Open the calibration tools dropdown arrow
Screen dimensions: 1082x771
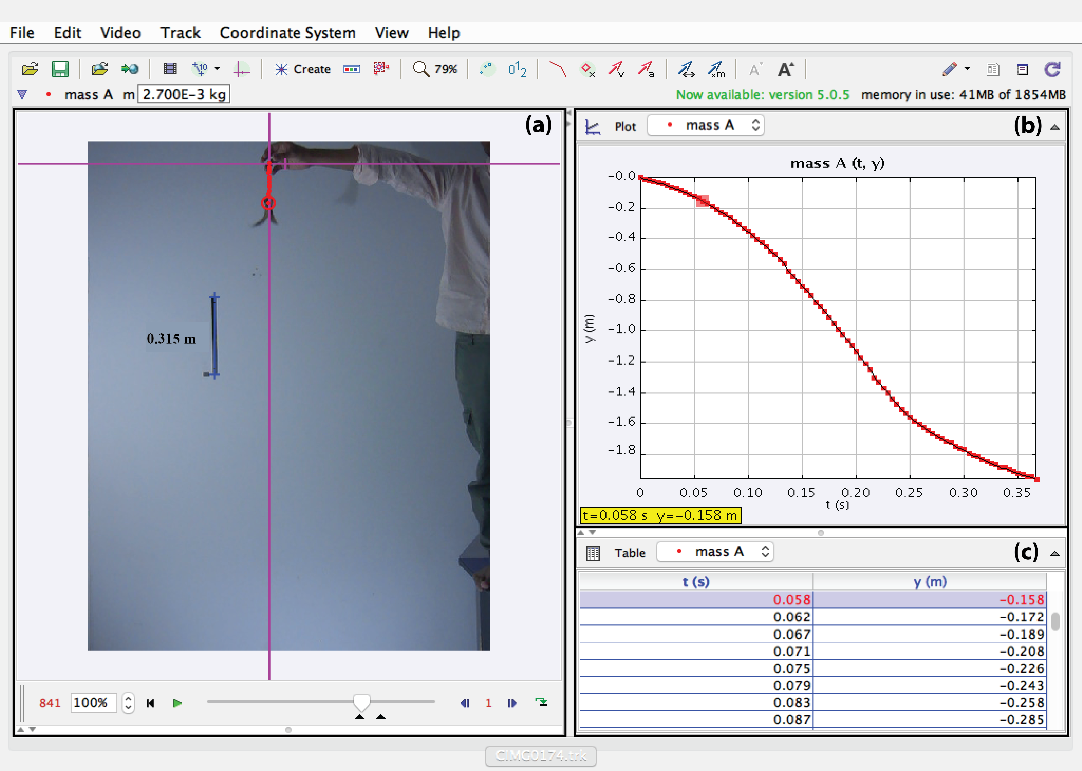(x=218, y=69)
